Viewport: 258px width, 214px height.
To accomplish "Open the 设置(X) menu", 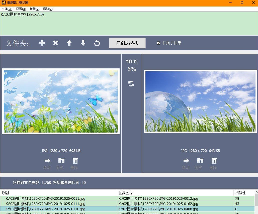I will coord(21,9).
